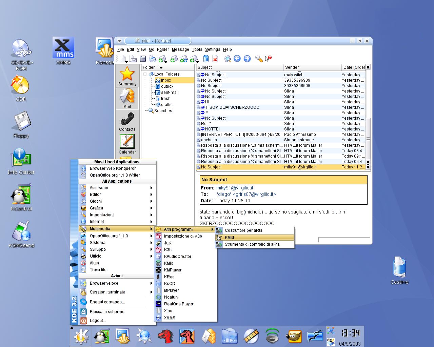434x347 pixels.
Task: Open the Cestino trash desktop icon
Action: click(x=399, y=270)
